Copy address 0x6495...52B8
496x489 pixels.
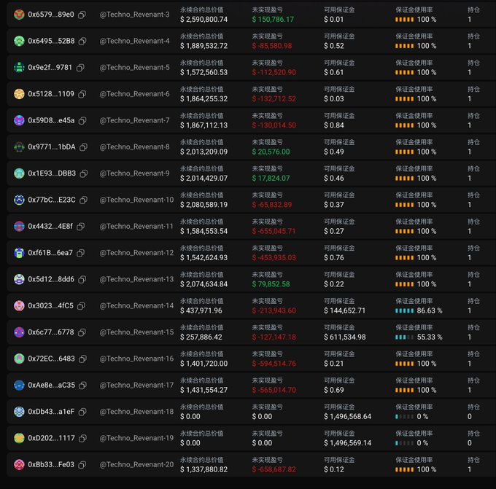(82, 41)
